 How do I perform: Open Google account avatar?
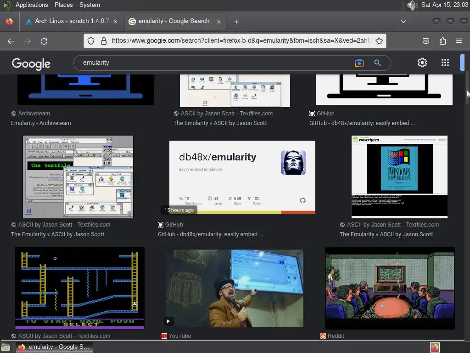[x=462, y=63]
